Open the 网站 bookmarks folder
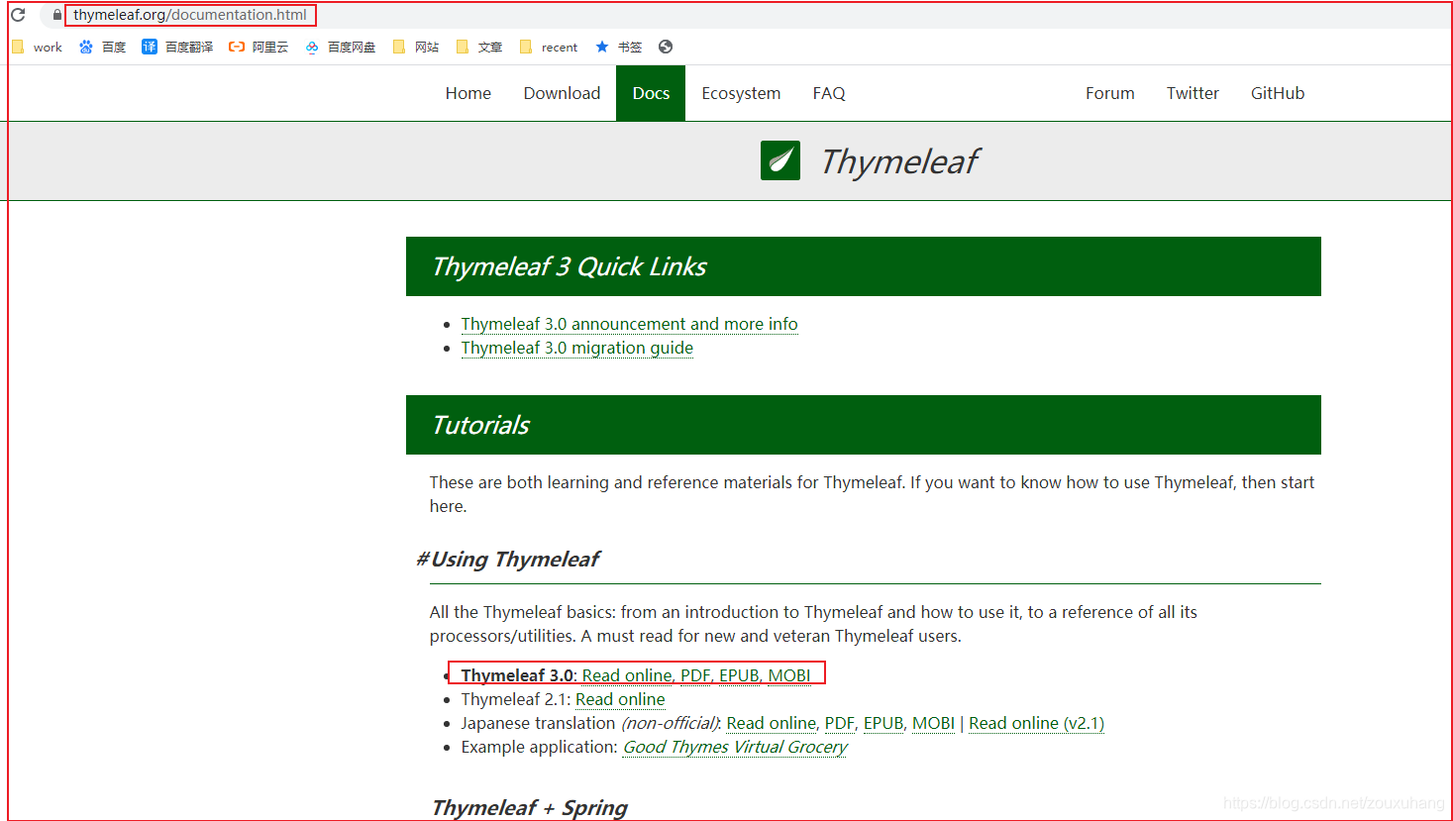 (416, 47)
